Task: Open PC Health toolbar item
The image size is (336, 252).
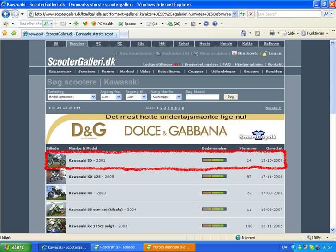Action: point(102,24)
